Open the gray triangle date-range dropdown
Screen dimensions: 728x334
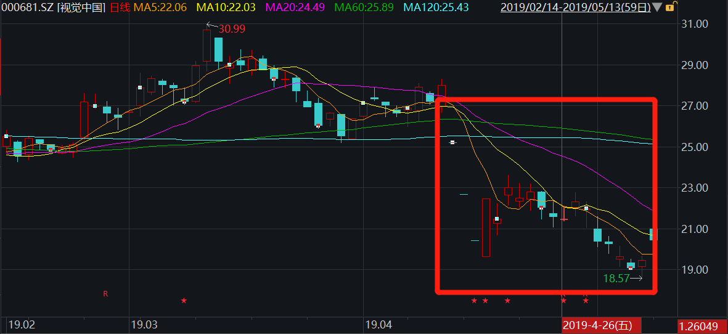tap(657, 7)
